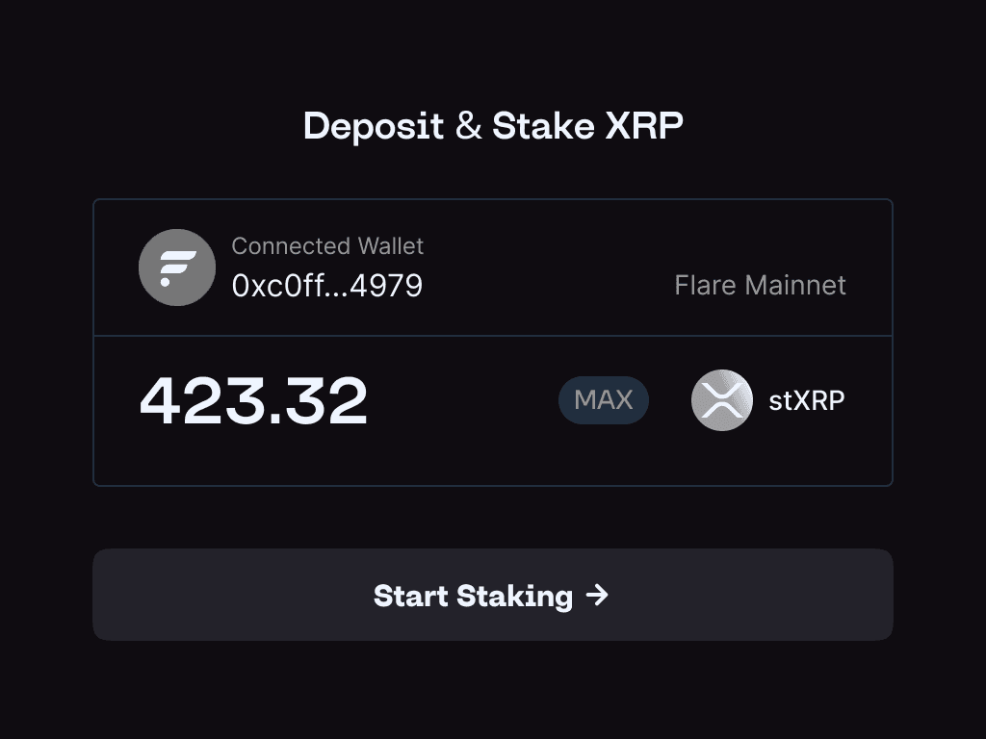Viewport: 986px width, 739px height.
Task: Click the XRP text in the heading
Action: (644, 127)
